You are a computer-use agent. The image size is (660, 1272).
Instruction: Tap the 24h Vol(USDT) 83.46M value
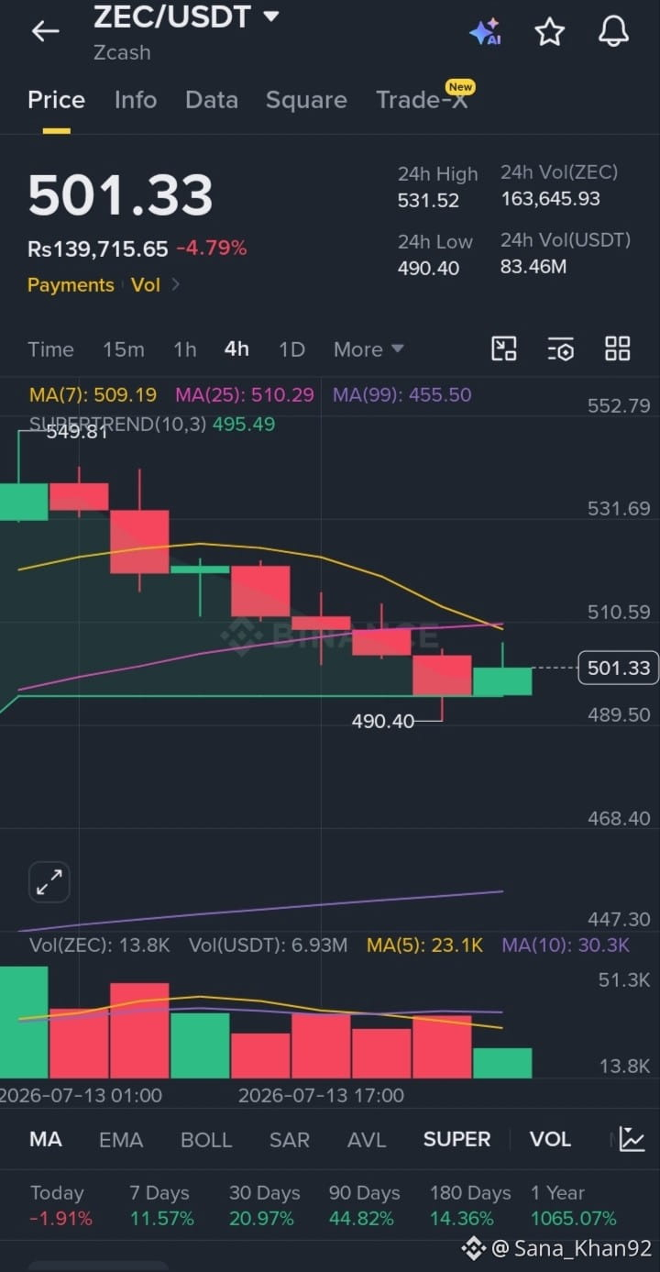[x=533, y=267]
